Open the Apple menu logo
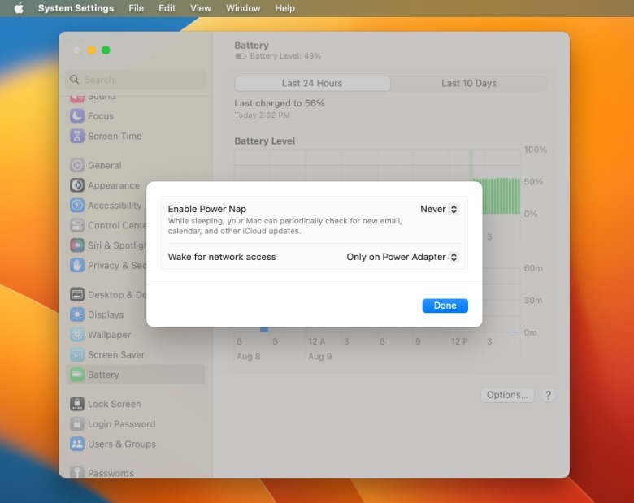Viewport: 634px width, 503px height. [18, 8]
